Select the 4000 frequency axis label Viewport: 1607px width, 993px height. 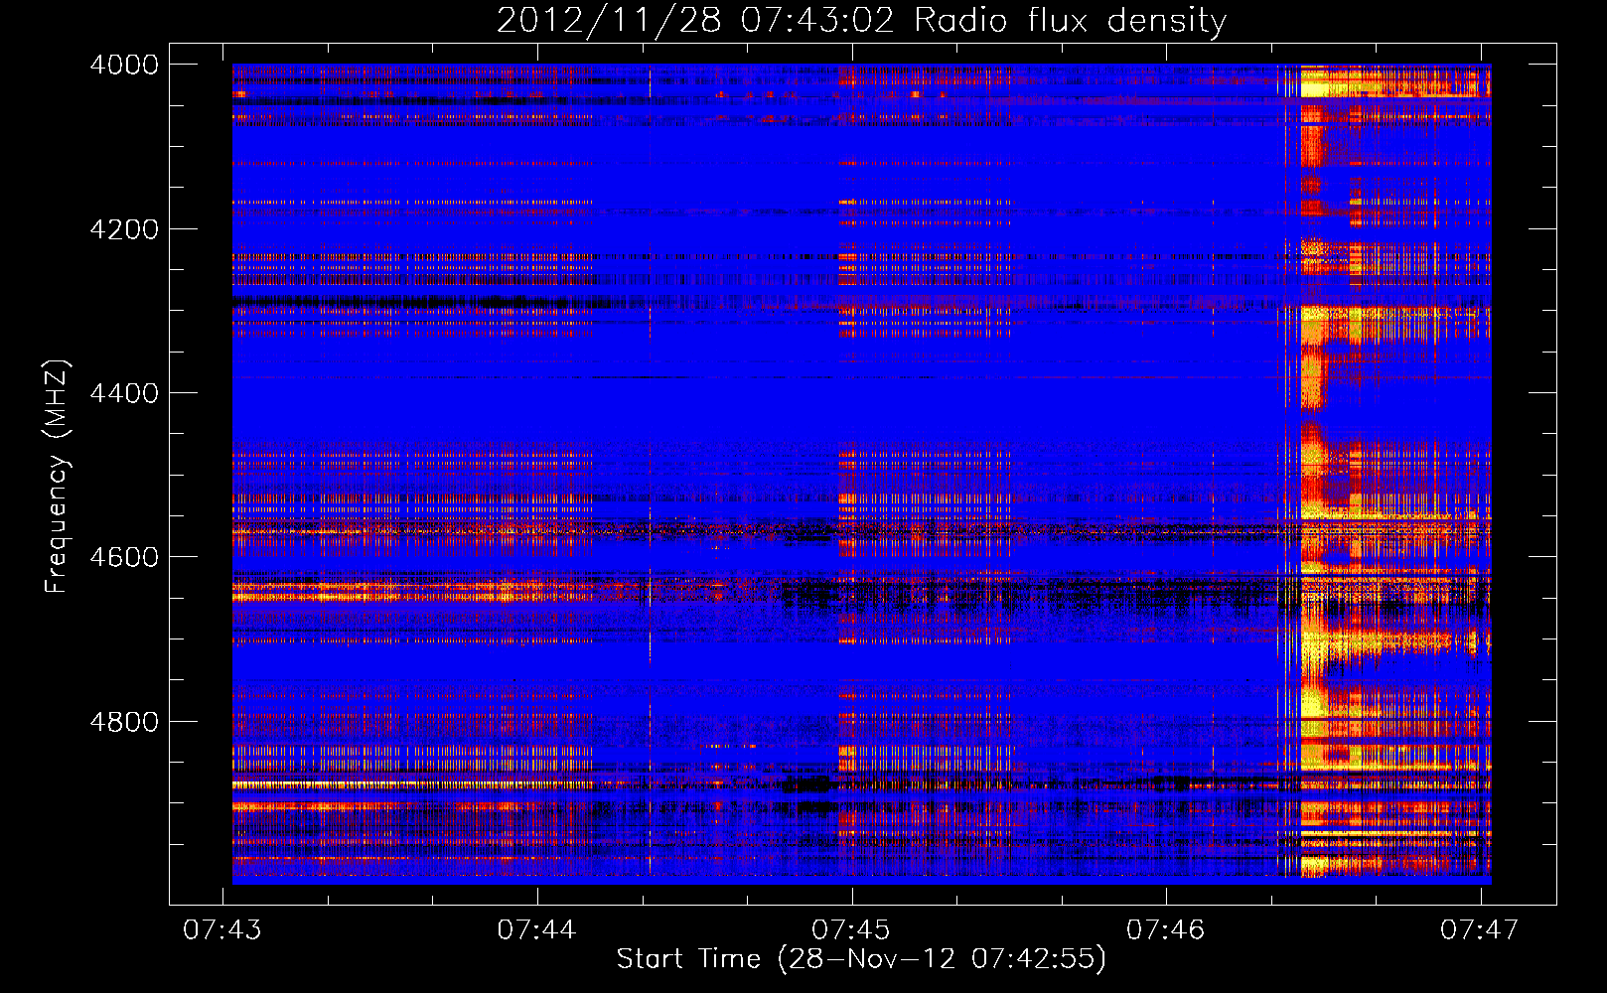[x=124, y=65]
